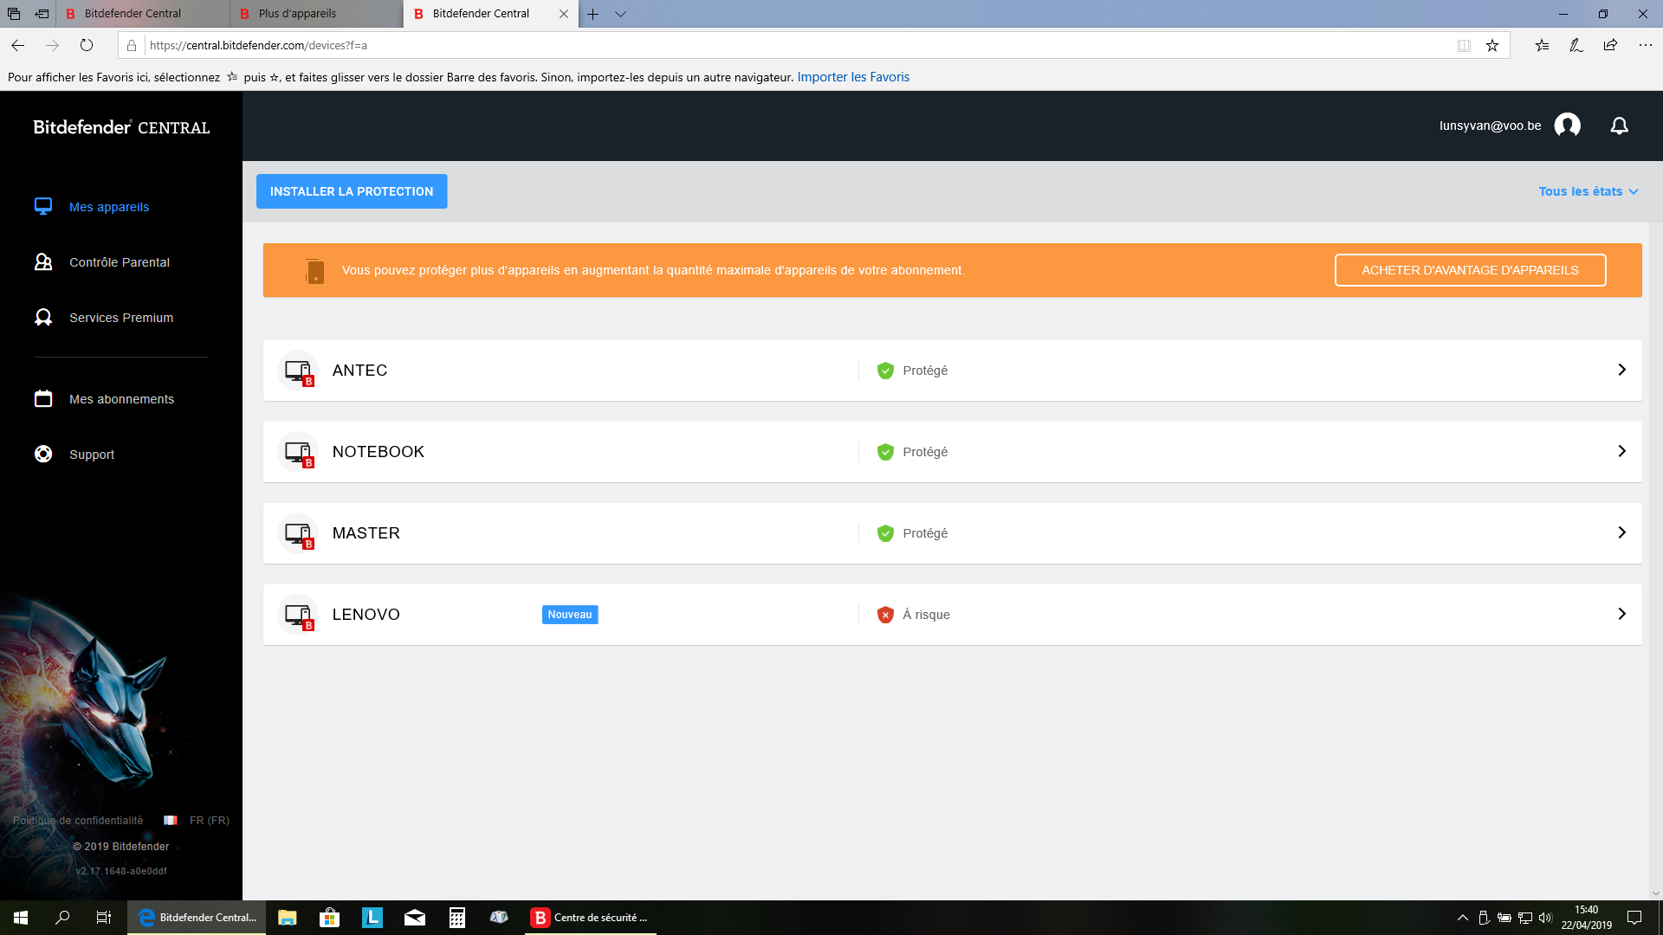
Task: Click the orange banner device icon
Action: click(x=314, y=271)
